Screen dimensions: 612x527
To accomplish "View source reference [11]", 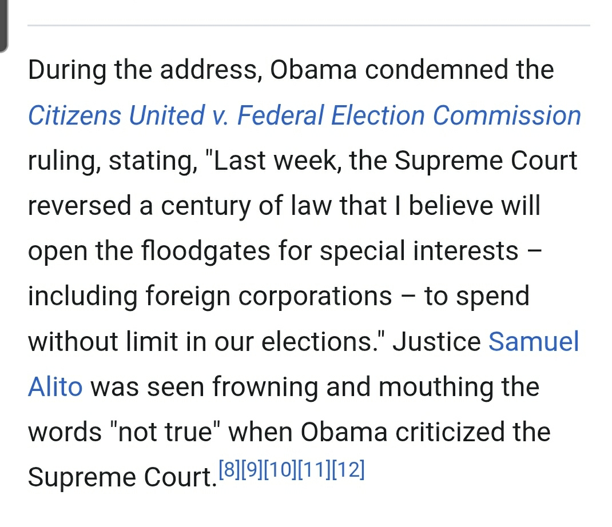I will coord(312,470).
